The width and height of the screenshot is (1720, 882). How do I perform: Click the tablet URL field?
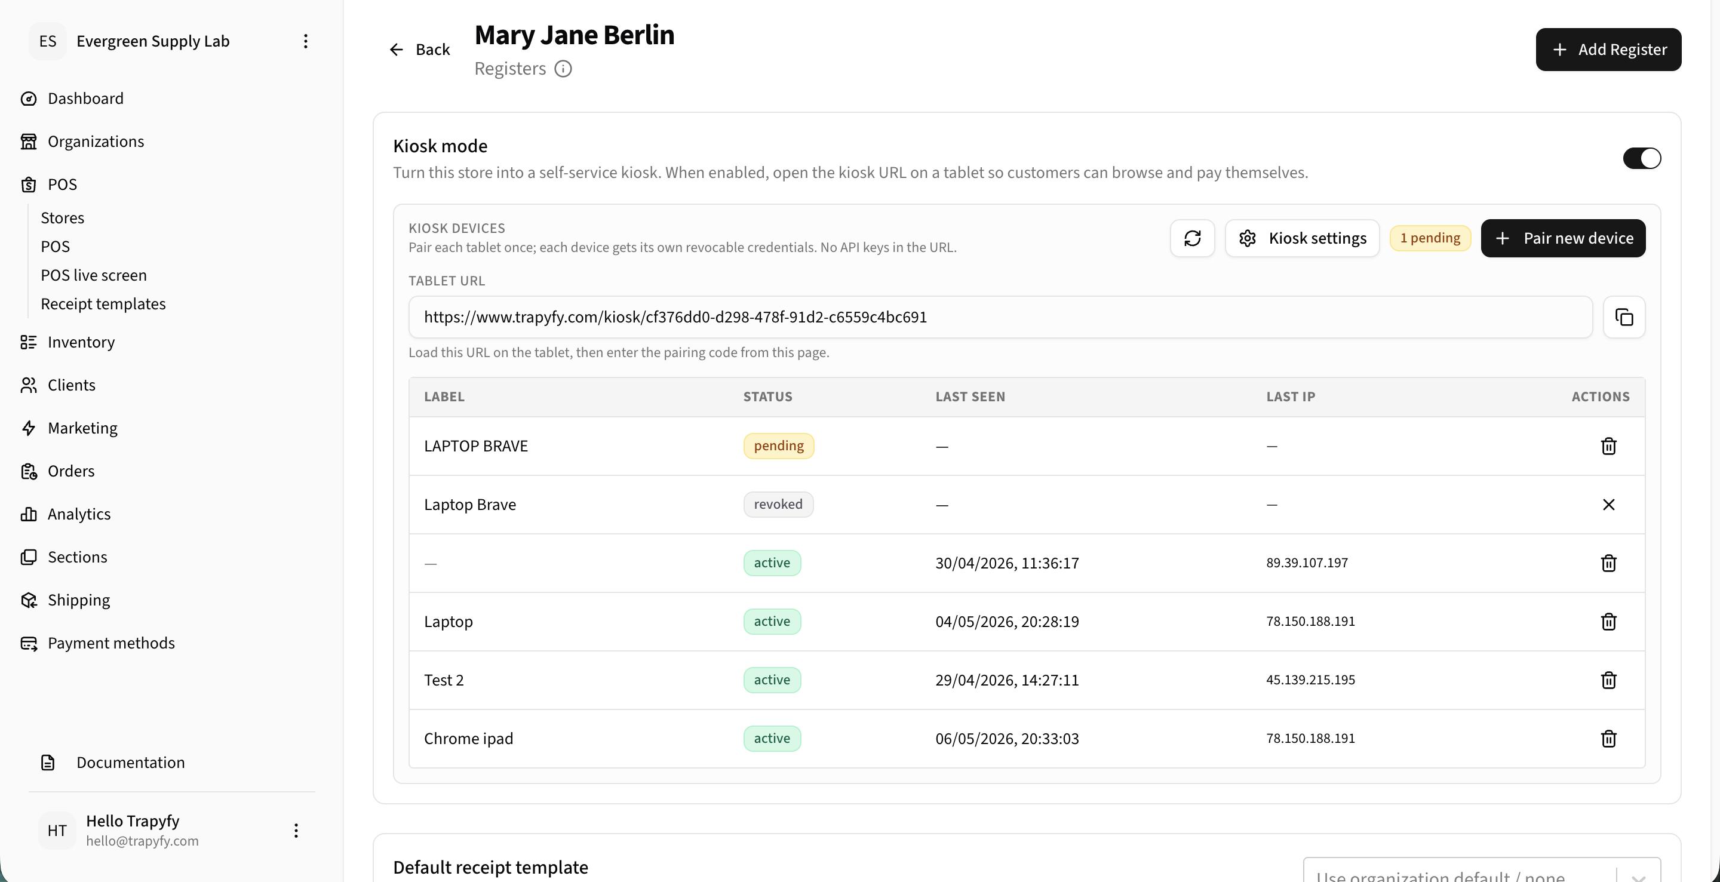coord(1000,317)
